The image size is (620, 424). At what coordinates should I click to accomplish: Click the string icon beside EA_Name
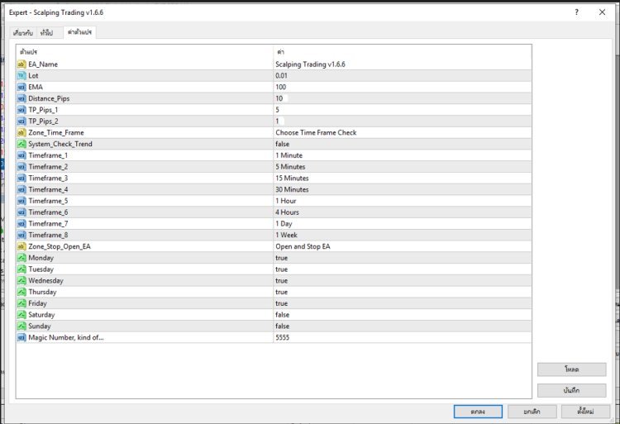point(21,64)
